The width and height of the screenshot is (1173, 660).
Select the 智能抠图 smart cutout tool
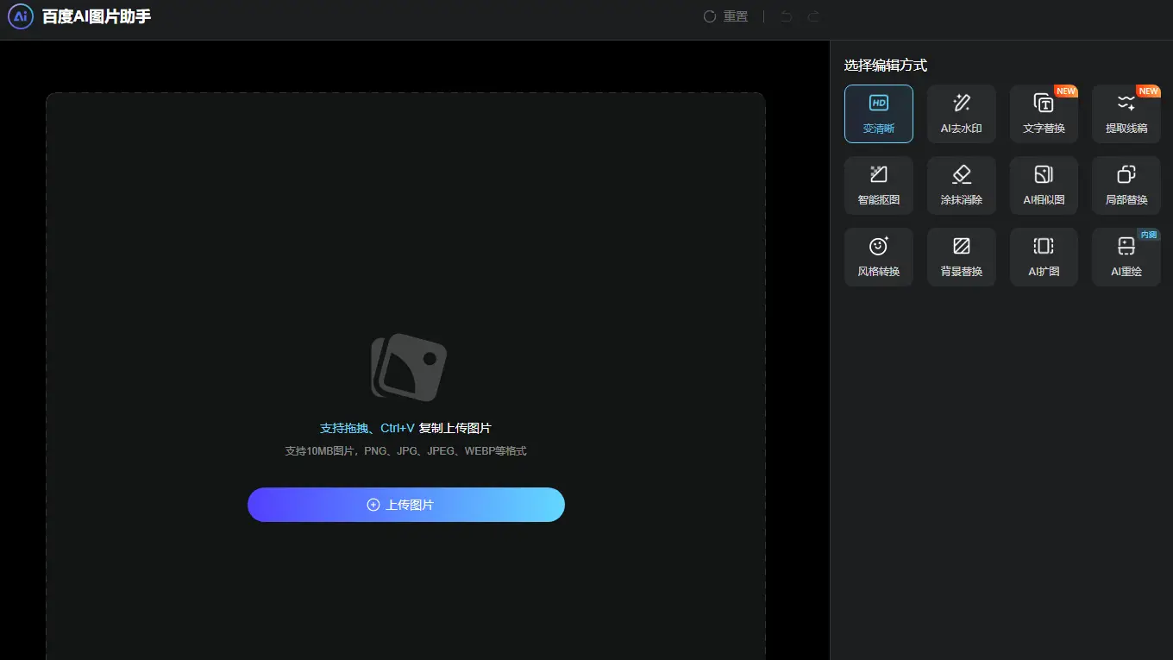click(878, 185)
